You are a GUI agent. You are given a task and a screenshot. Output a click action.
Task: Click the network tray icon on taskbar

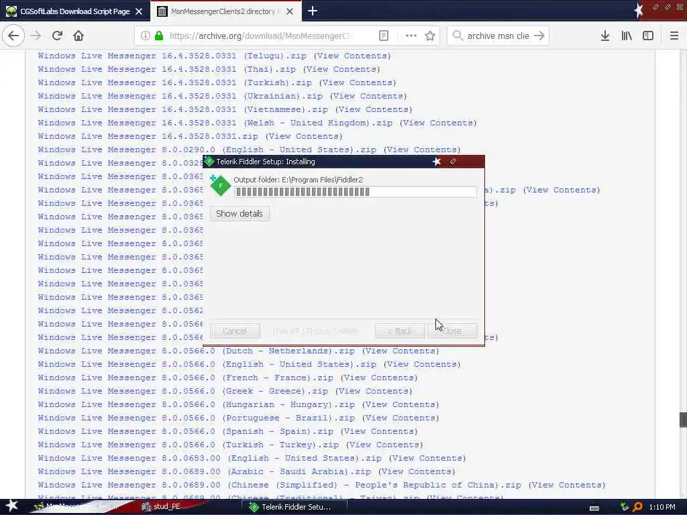pos(625,507)
